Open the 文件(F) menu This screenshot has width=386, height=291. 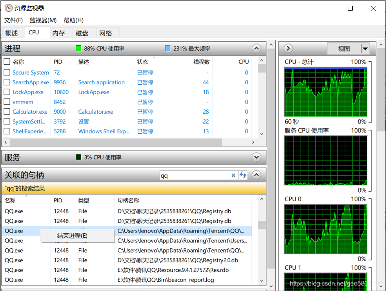pyautogui.click(x=14, y=20)
